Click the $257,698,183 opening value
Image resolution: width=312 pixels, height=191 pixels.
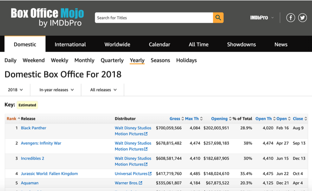click(216, 143)
